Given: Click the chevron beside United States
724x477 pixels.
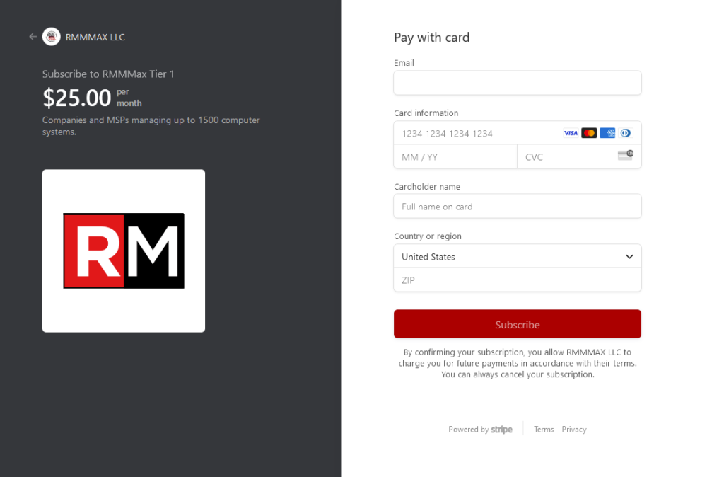Looking at the screenshot, I should pos(629,256).
